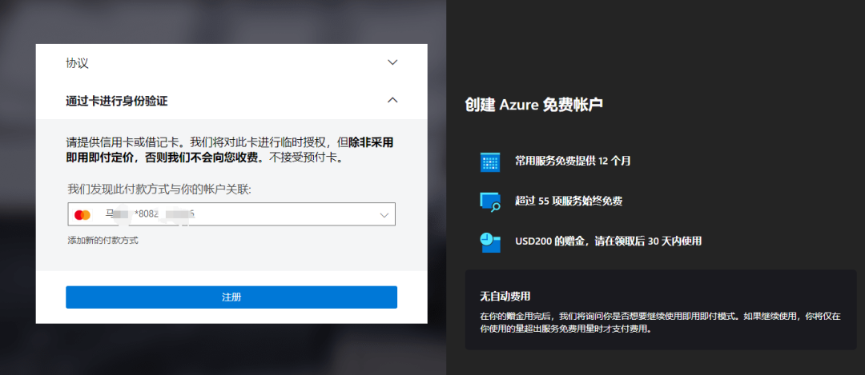The width and height of the screenshot is (865, 375).
Task: Click text USD200 的赠金 30 天内使用
Action: click(608, 241)
